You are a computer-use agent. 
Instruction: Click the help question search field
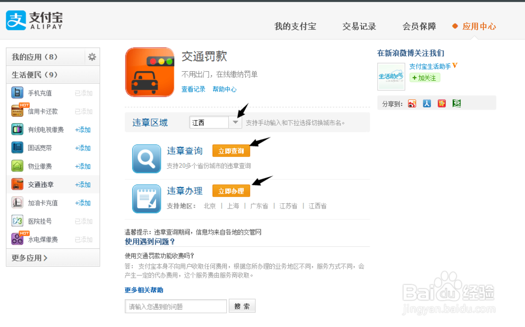coord(176,306)
